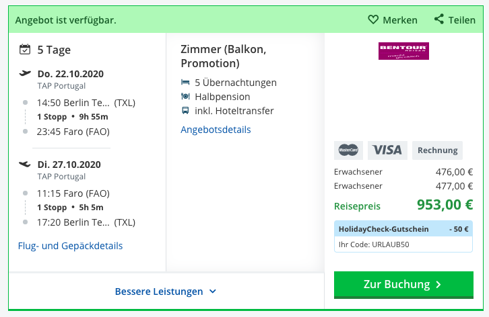Click the heart Merken icon
Screen dimensions: 489x317
pyautogui.click(x=373, y=19)
